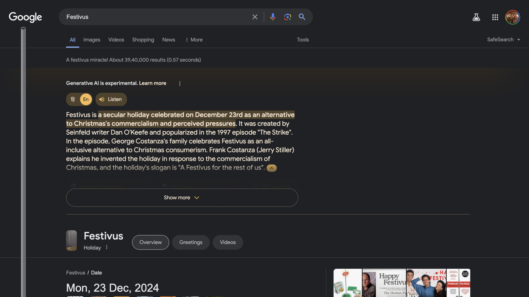Click the Google logo to return home
Viewport: 529px width, 297px height.
click(x=25, y=17)
